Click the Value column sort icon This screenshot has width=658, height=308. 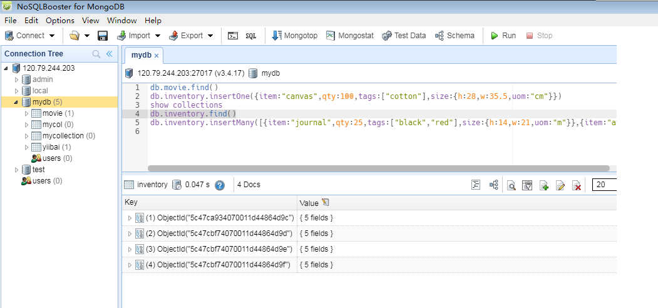point(325,202)
